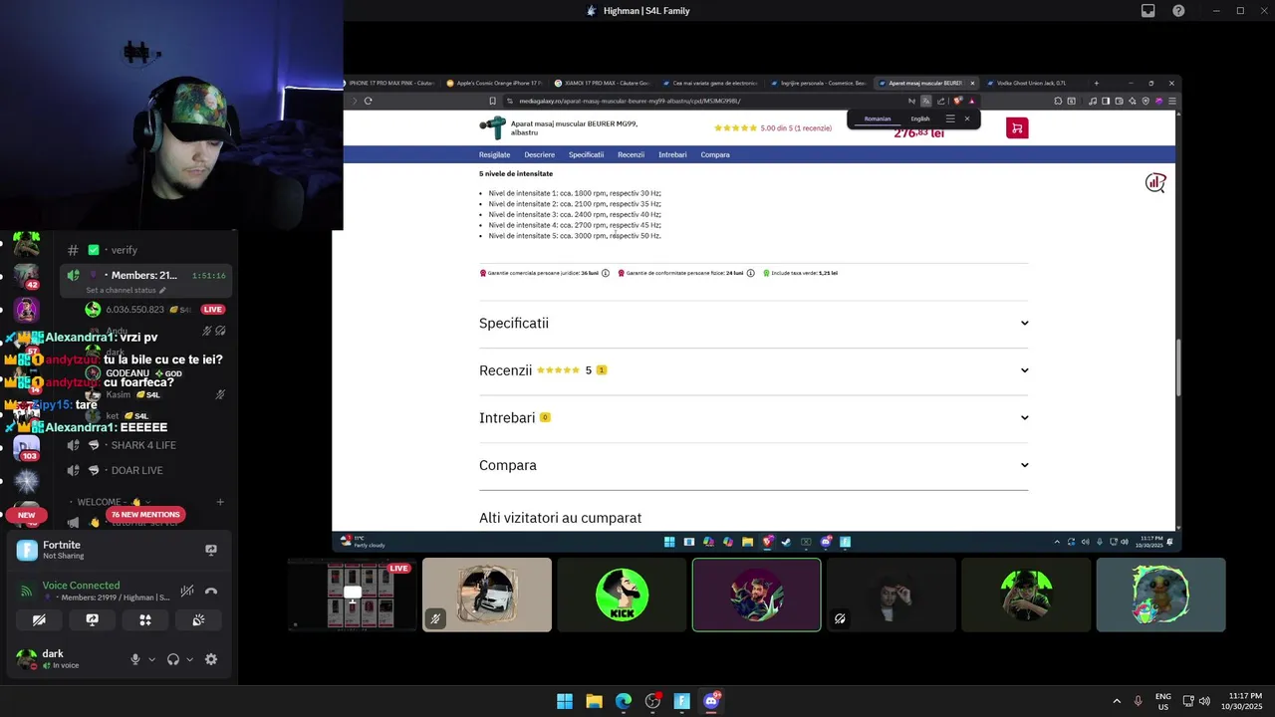Choose Romanian in translation popup
This screenshot has width=1275, height=717.
878,119
